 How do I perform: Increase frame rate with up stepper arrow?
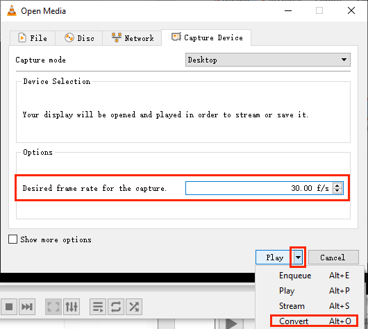[x=337, y=185]
